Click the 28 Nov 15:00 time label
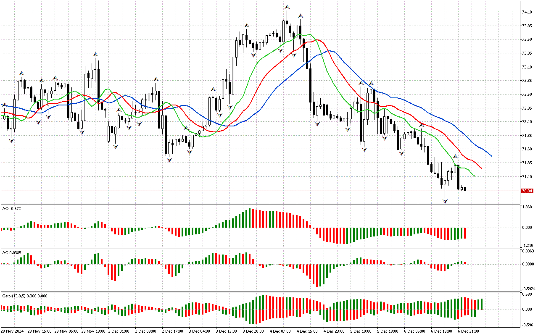538x336 pixels. (x=40, y=331)
